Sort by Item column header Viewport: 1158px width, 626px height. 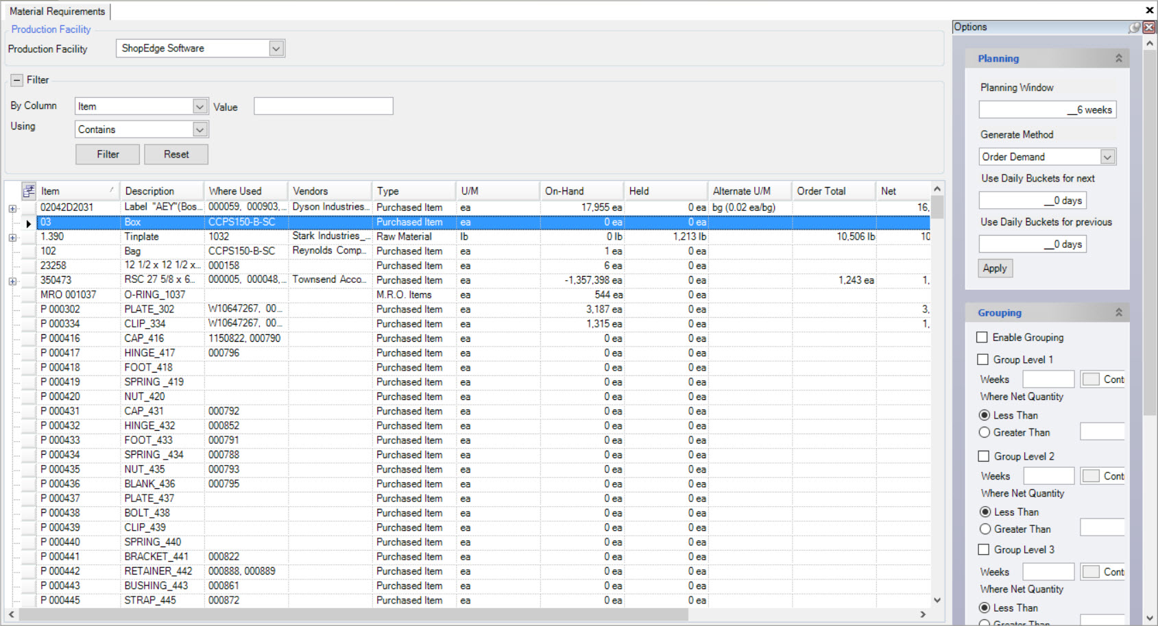pos(78,191)
